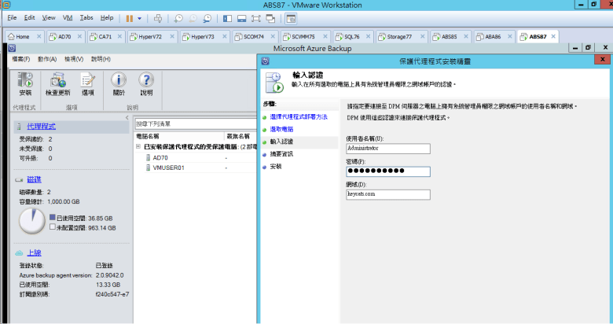The width and height of the screenshot is (613, 324).
Task: Open the VM menu in VMware
Action: coord(67,17)
